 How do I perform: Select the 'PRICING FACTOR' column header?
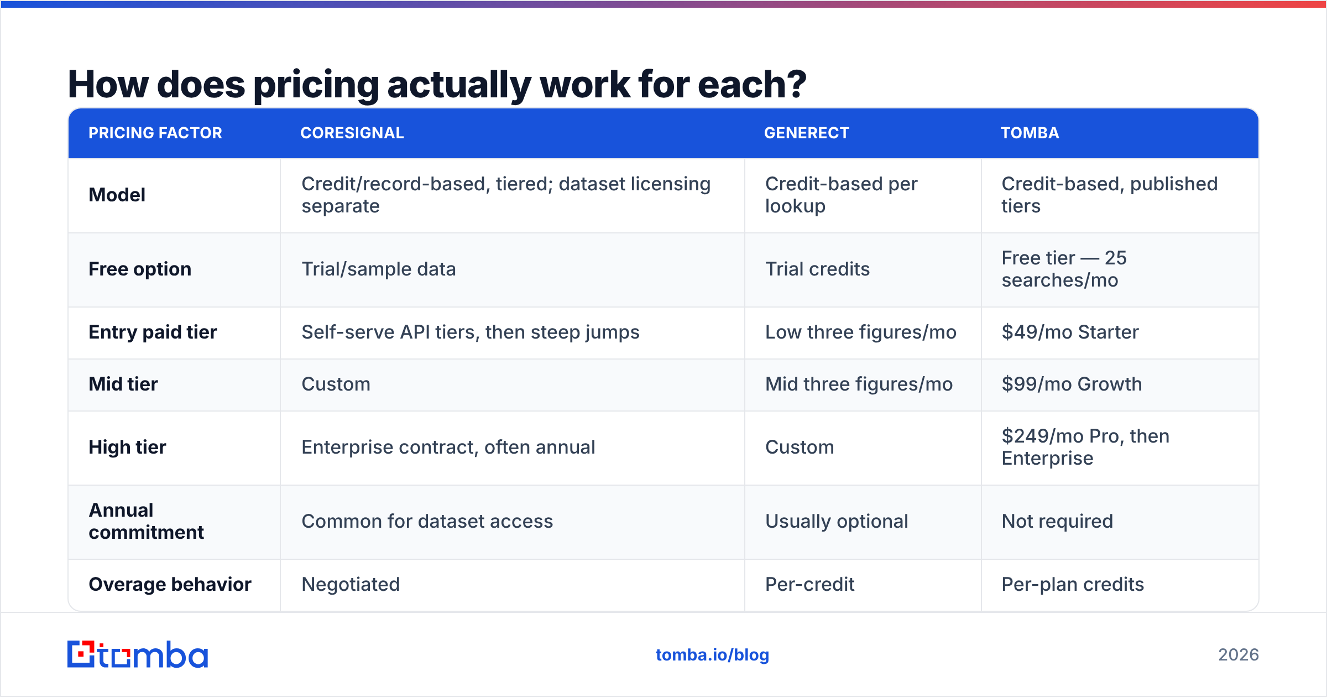pos(155,133)
